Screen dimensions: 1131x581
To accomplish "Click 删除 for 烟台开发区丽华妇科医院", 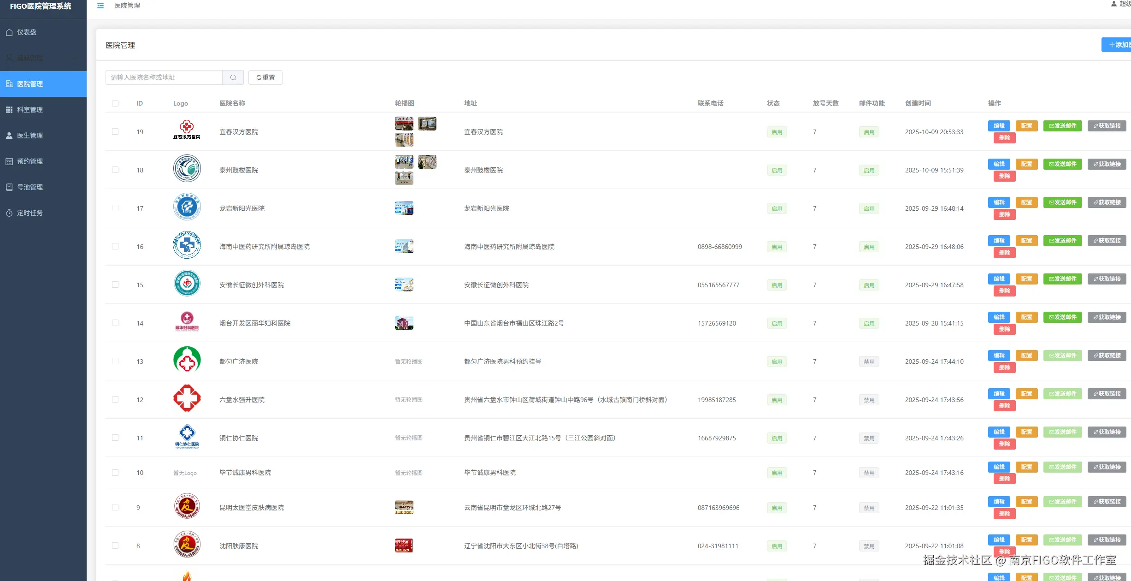I will [1004, 329].
